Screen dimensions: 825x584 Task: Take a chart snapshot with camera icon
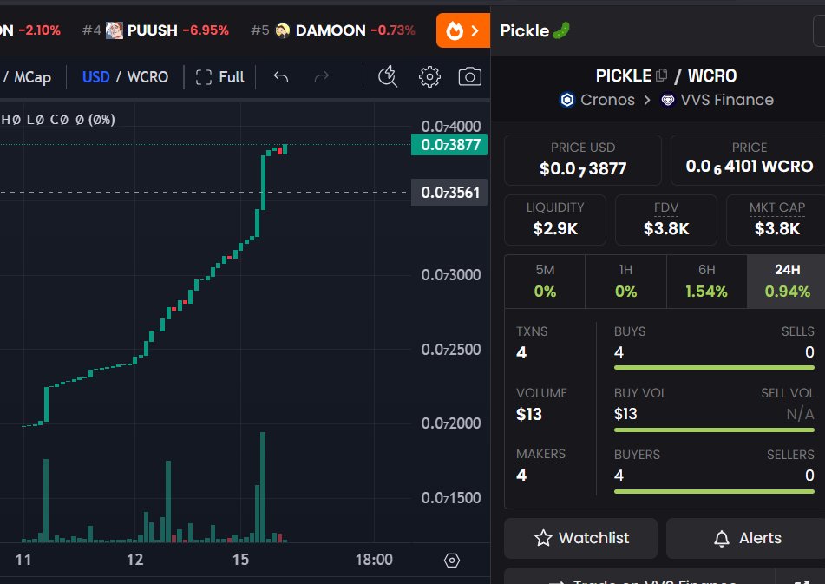click(x=470, y=77)
